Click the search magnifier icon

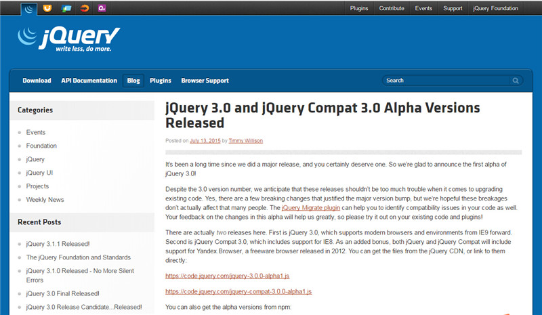[516, 81]
